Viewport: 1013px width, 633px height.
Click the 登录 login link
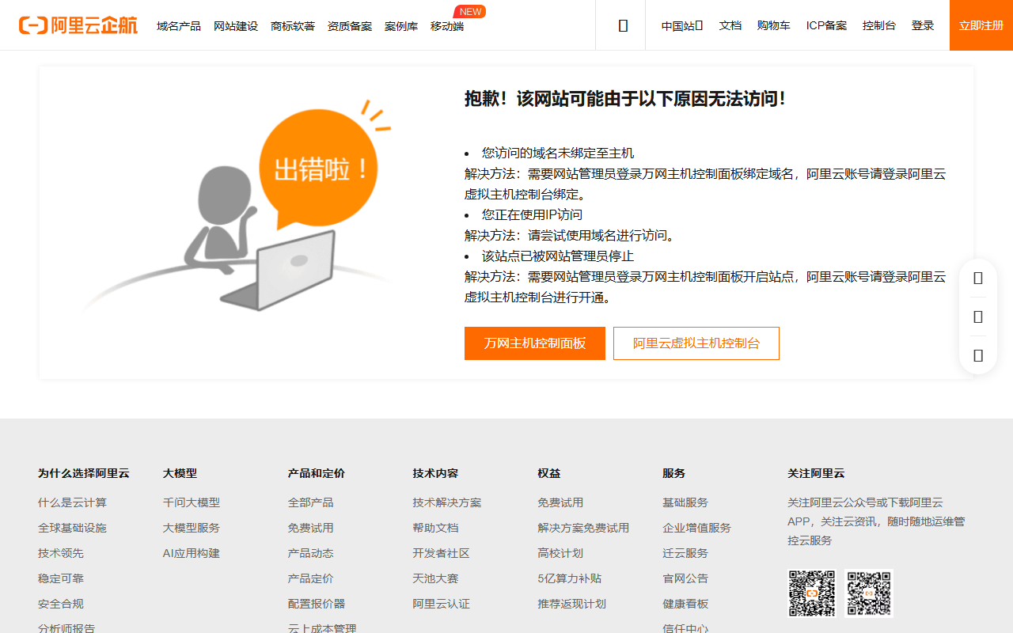click(x=923, y=25)
